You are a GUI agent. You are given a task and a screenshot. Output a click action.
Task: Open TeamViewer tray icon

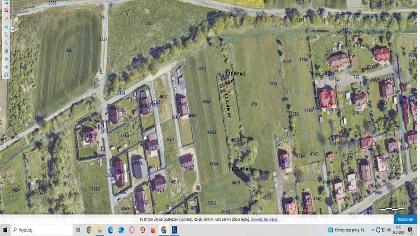tap(378, 230)
